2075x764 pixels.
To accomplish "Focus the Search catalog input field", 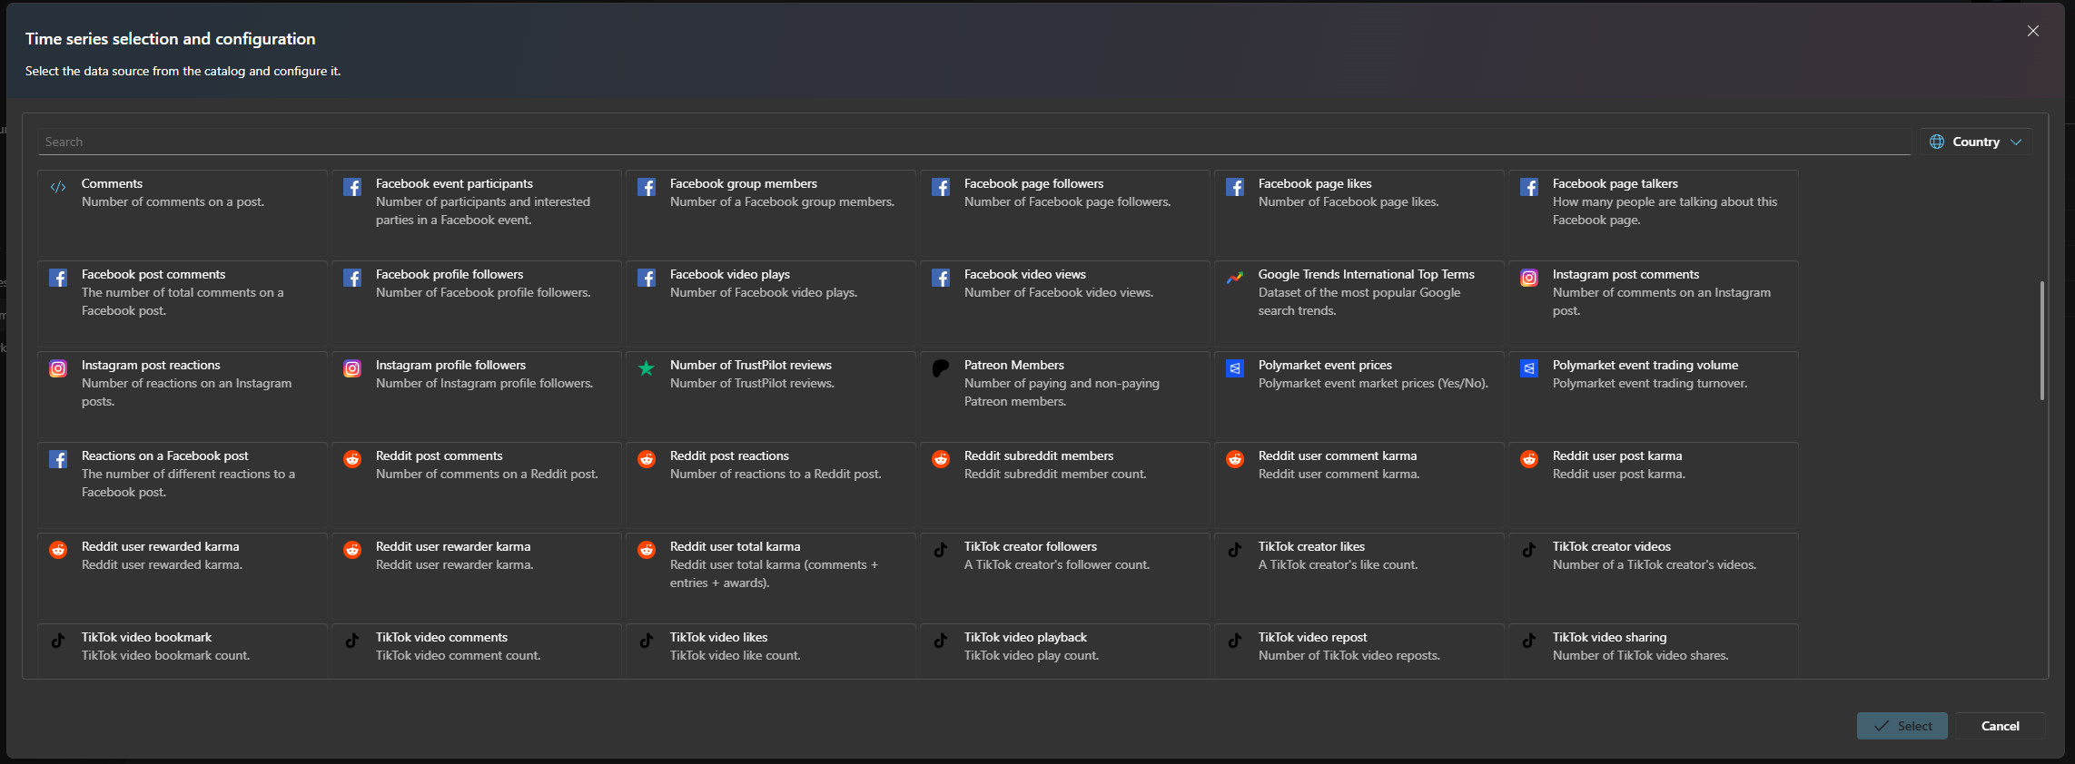I will tap(972, 142).
